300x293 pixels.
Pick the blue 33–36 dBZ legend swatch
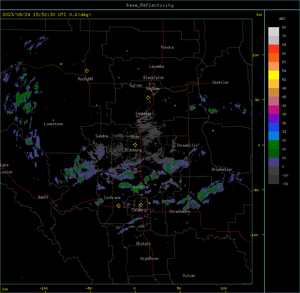[x=274, y=127]
